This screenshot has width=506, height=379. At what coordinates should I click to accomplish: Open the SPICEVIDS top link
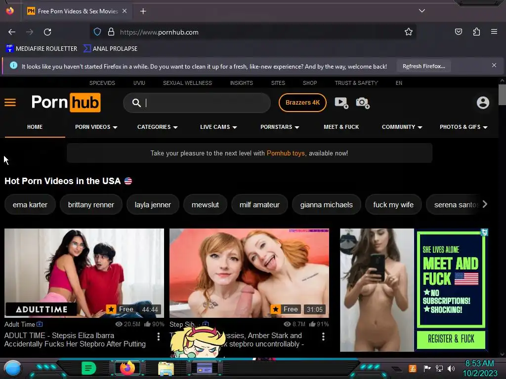point(102,83)
